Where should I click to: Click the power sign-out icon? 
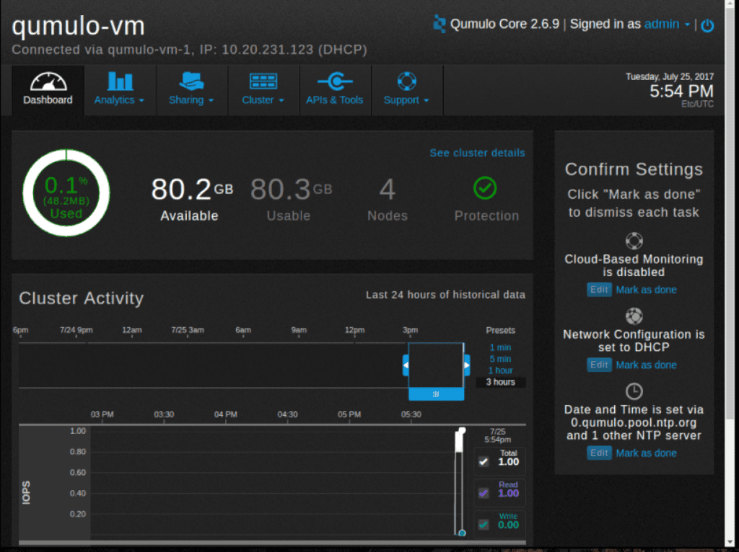click(x=707, y=25)
